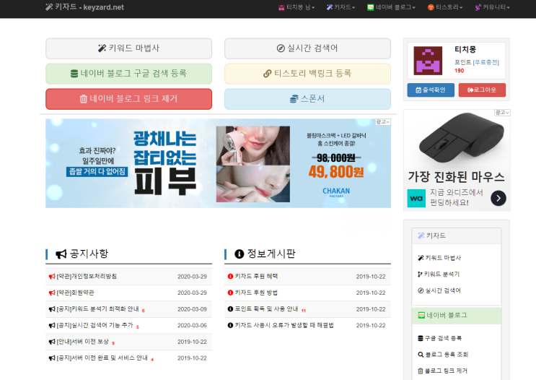Screen dimensions: 536x380
Task: Open [약관]회원약관 notice
Action: (75, 293)
